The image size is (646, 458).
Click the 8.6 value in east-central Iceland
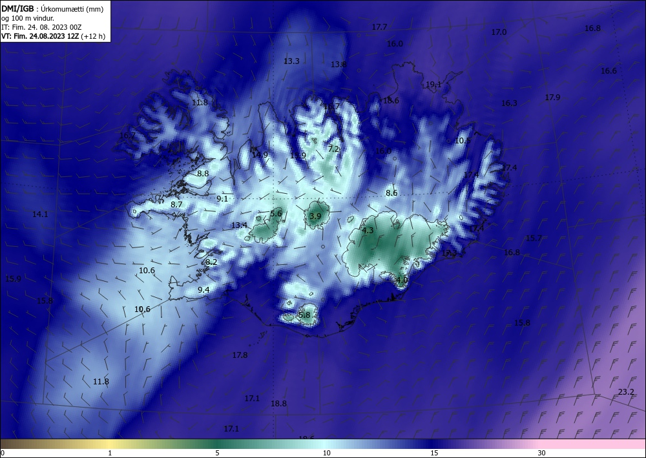coord(391,193)
